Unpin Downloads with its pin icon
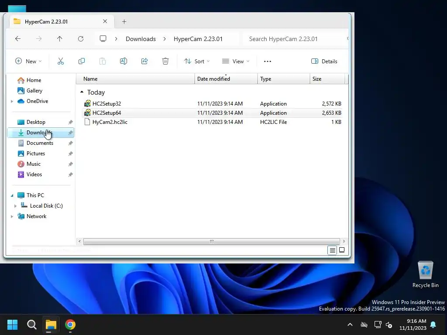Viewport: 447px width, 335px height. (70, 133)
